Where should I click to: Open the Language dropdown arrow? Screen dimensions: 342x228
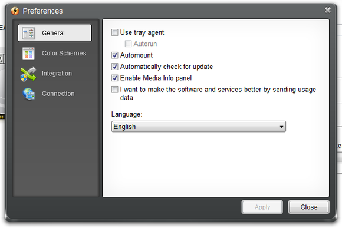click(281, 127)
